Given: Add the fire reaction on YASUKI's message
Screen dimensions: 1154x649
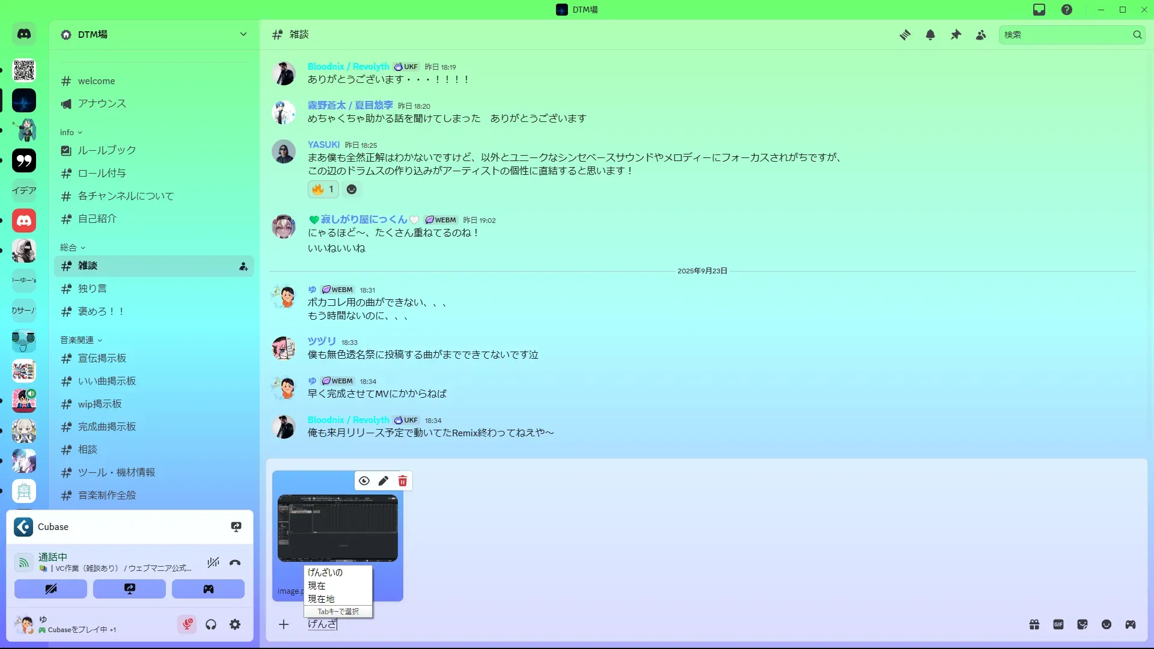Looking at the screenshot, I should pyautogui.click(x=323, y=189).
